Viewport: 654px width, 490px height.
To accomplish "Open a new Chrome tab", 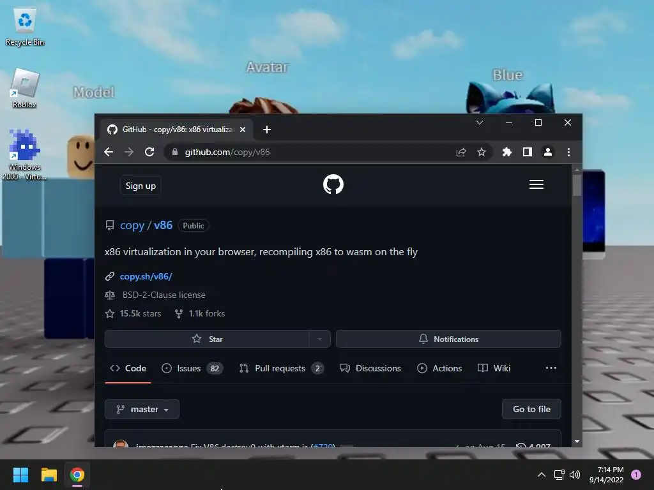I will (x=267, y=130).
